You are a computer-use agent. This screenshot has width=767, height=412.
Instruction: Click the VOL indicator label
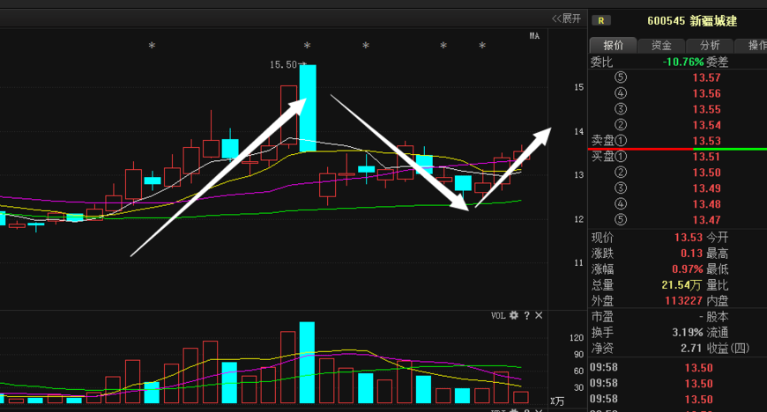click(498, 316)
